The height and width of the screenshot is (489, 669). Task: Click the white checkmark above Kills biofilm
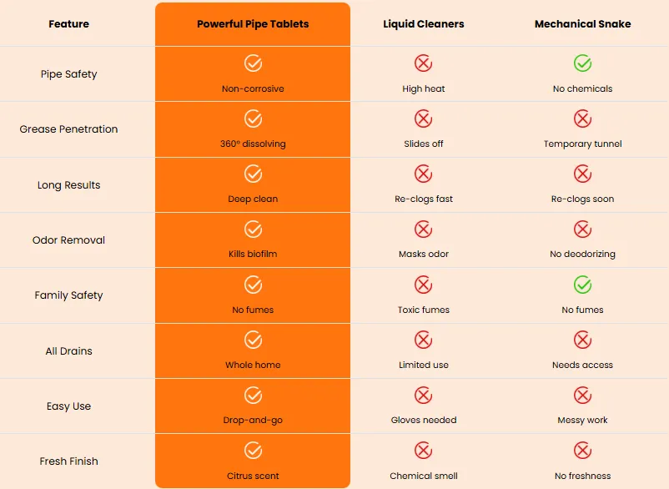[253, 229]
